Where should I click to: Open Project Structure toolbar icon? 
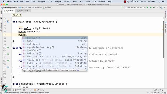pyautogui.click(x=162, y=8)
